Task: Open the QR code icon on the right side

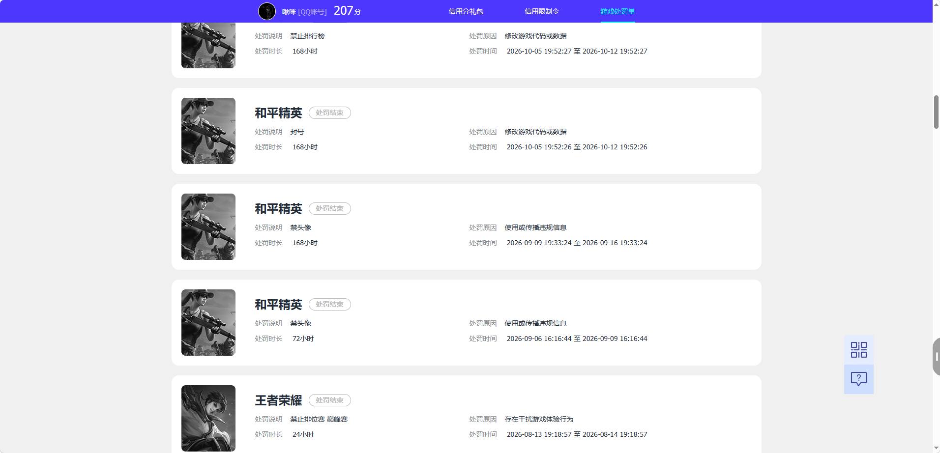Action: (858, 350)
